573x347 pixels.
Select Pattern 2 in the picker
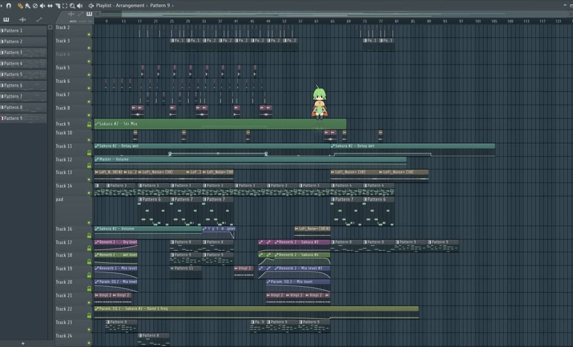[23, 42]
